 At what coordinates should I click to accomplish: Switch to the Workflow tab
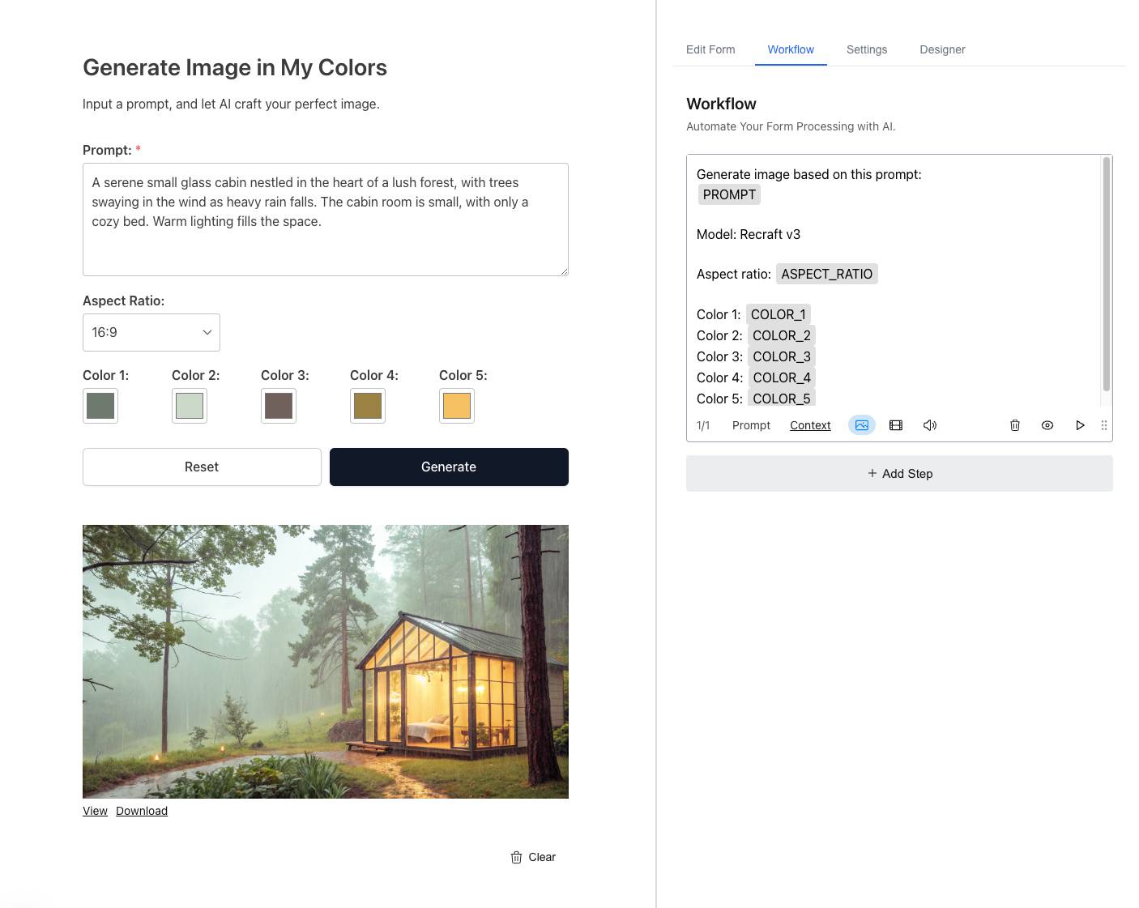[x=791, y=49]
